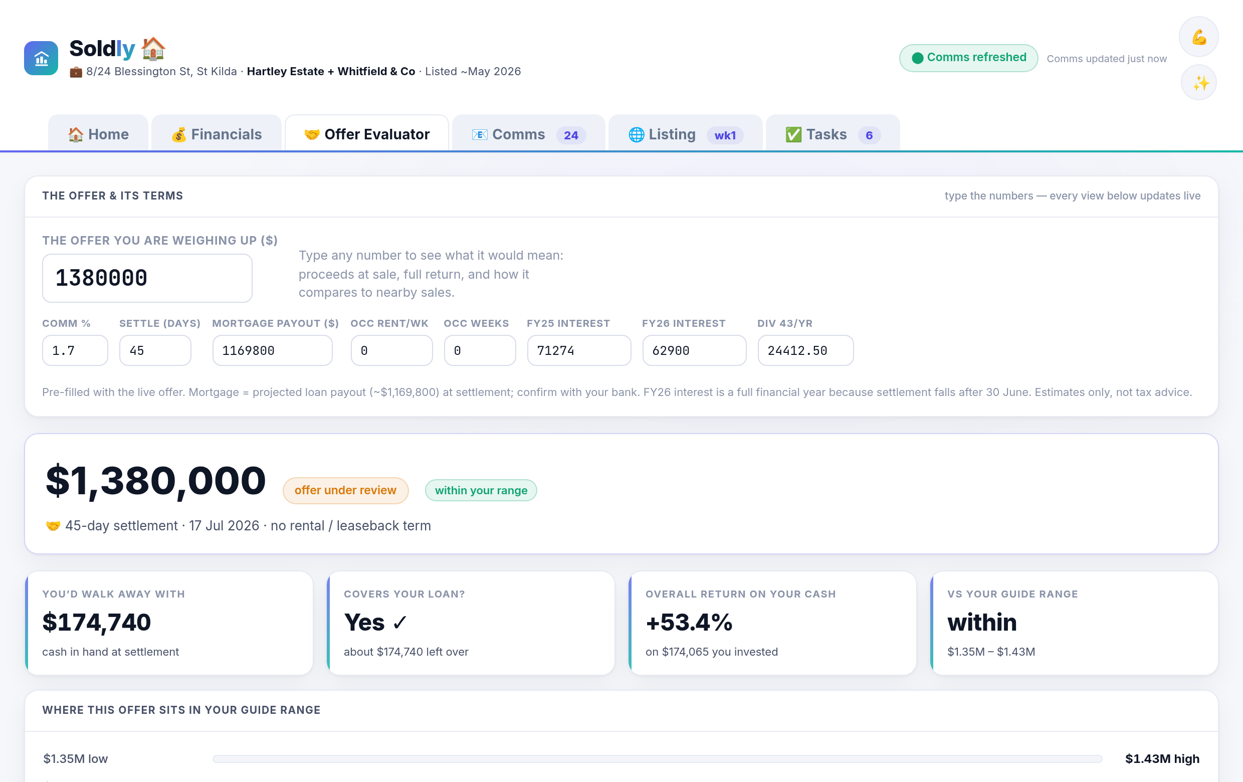Click the large $1,380,000 headline figure

155,481
